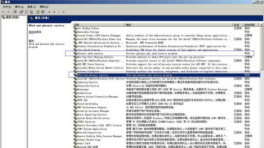Screen dimensions: 264x148
Task: Click the gear icon of Java Quick Starter
Action: point(75,50)
